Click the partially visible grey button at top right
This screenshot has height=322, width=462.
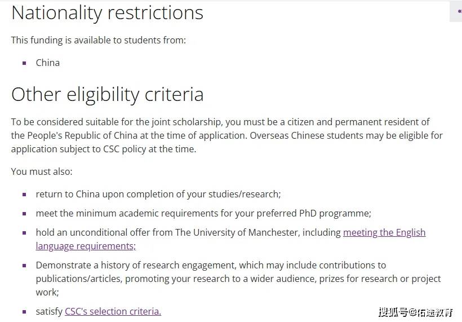coord(455,11)
